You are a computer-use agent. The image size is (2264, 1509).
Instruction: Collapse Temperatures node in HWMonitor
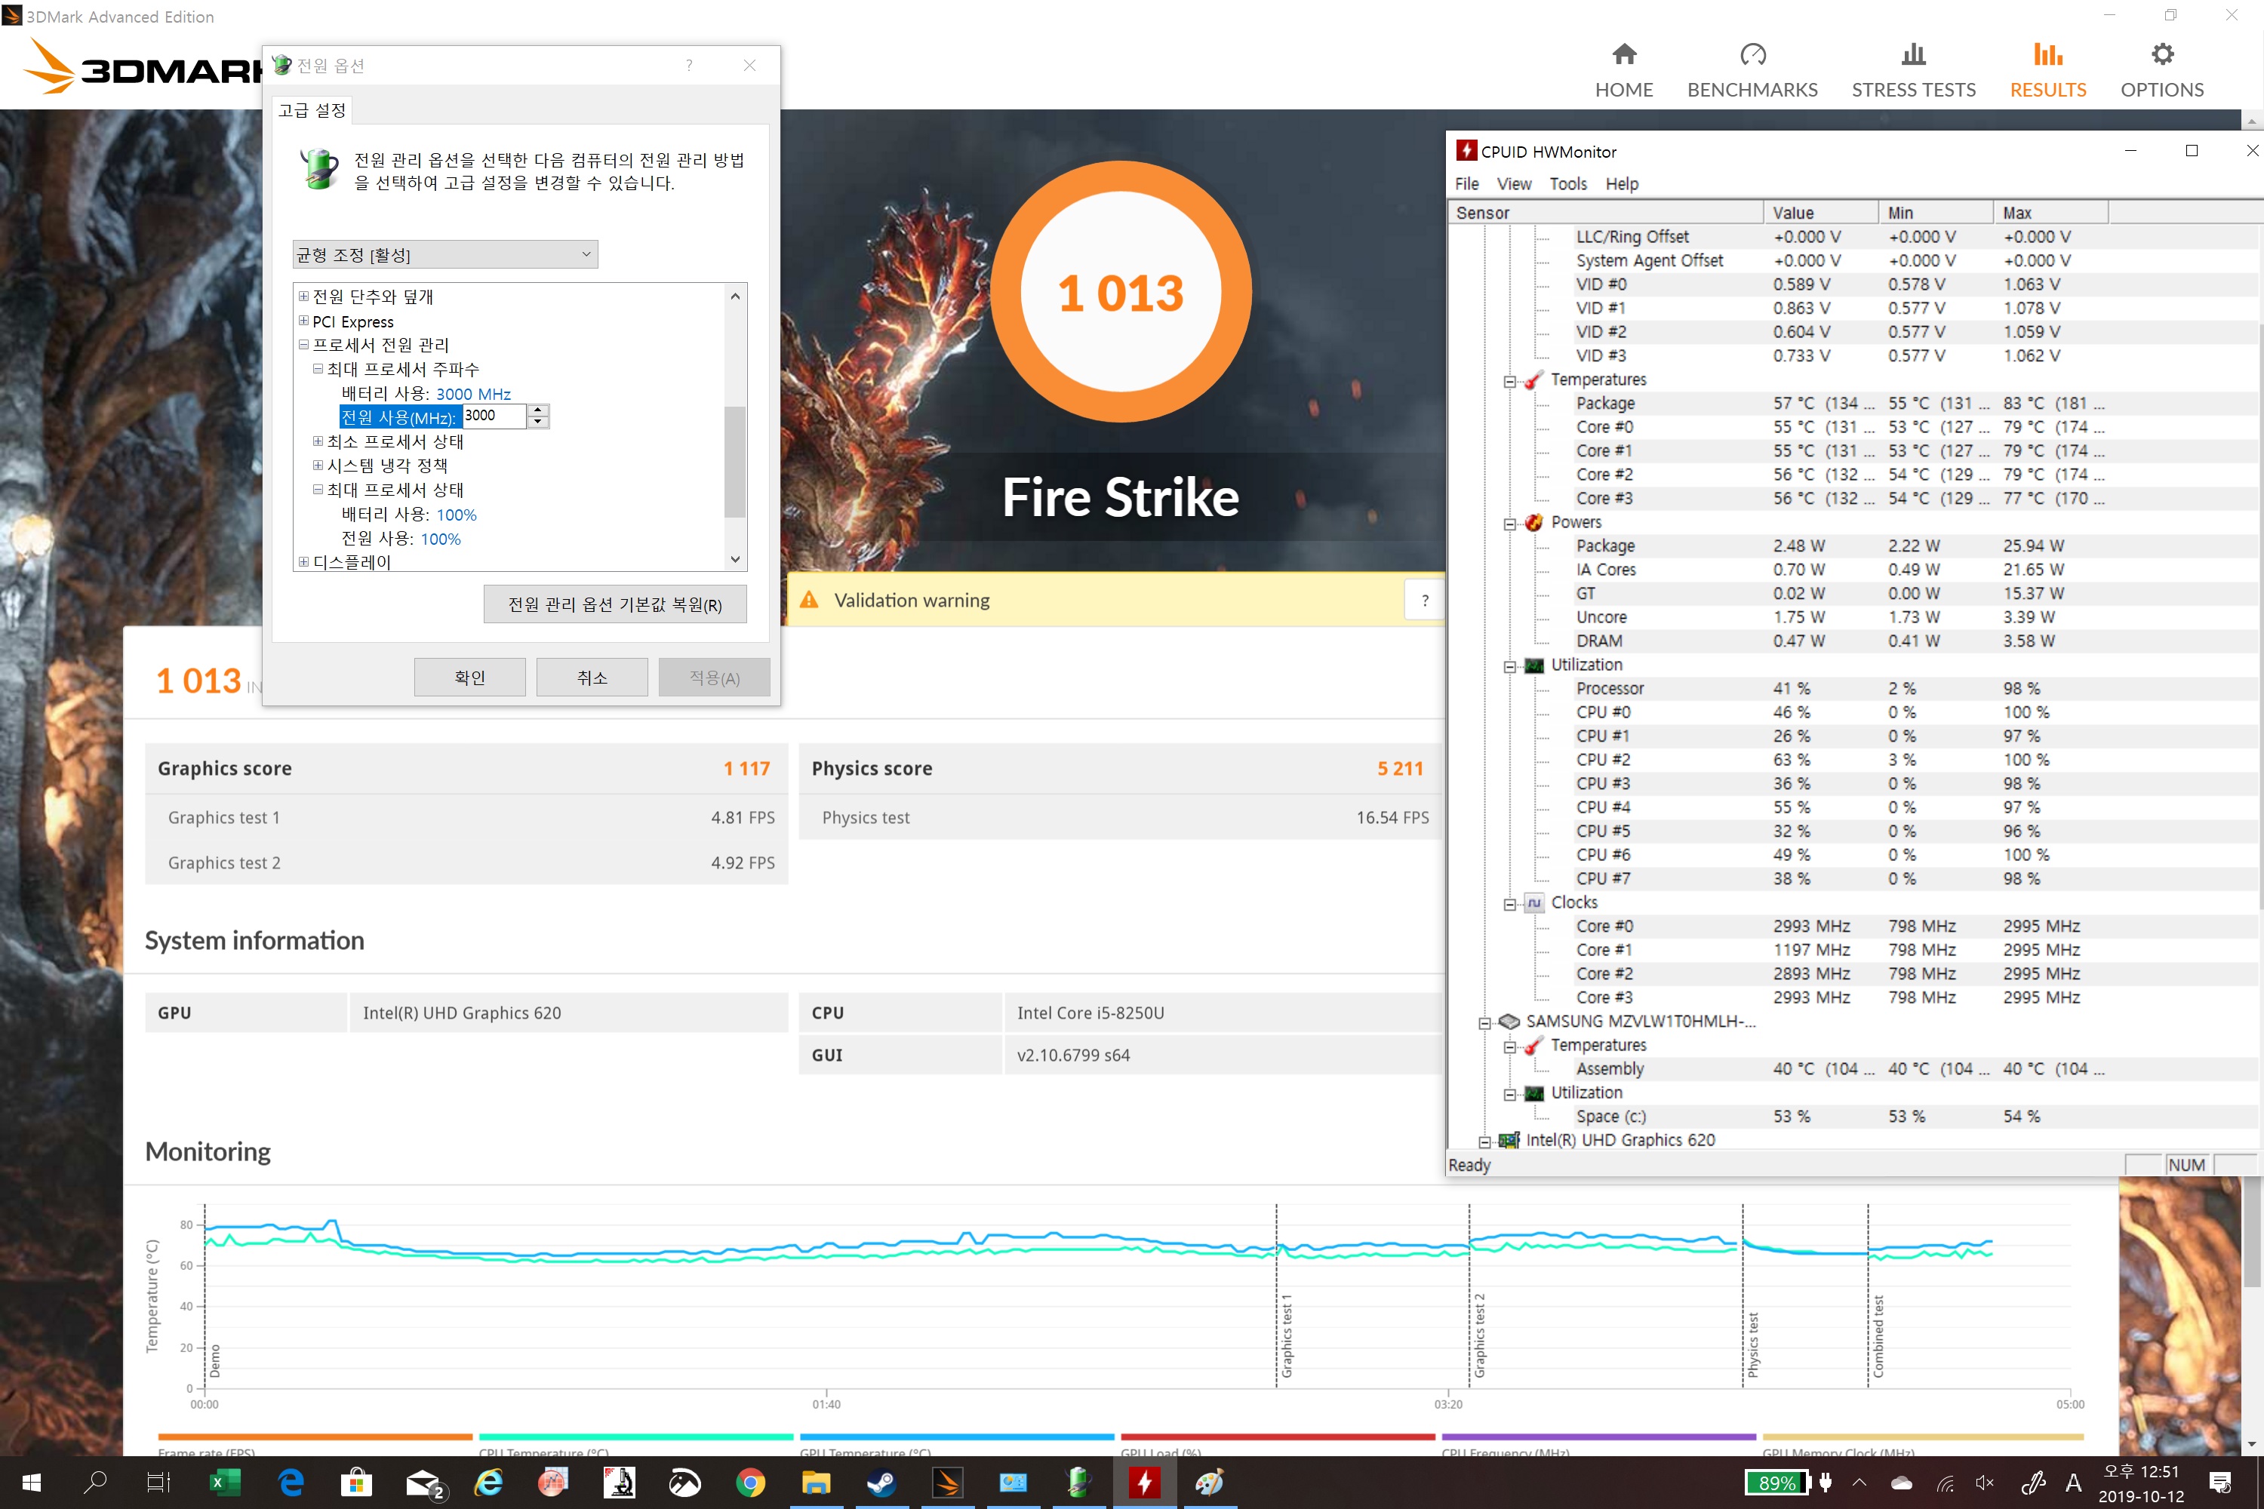coord(1509,381)
